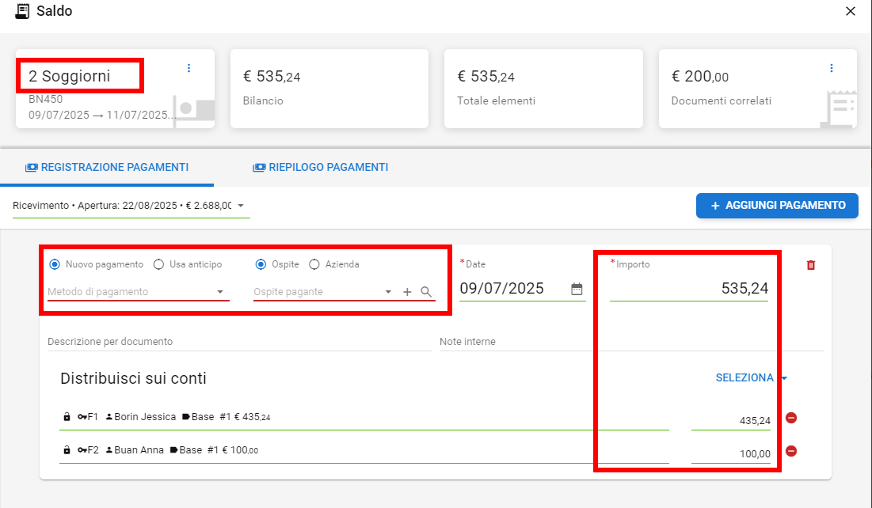Switch to Riepilogo Pagamenti tab
Screen dimensions: 872x508
point(320,168)
